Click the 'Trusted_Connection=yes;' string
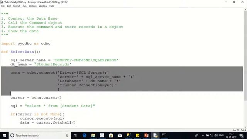The height and width of the screenshot is (139, 247). [x=87, y=85]
